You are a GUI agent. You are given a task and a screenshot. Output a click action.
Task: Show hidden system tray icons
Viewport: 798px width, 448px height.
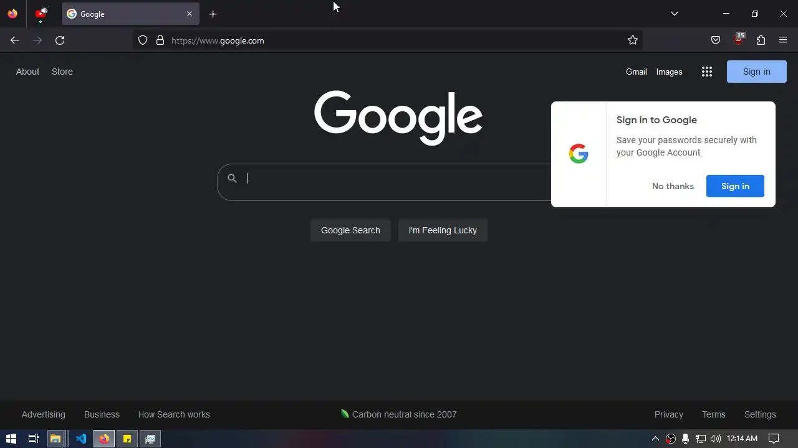(655, 439)
